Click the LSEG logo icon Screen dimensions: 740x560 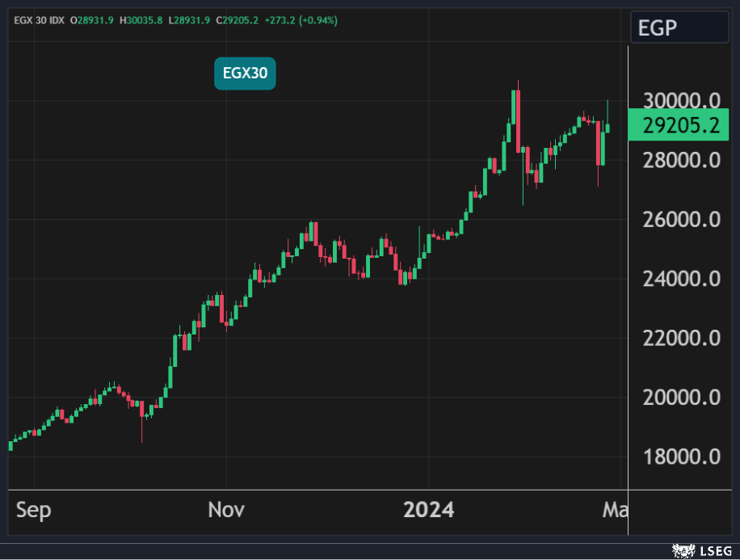coord(684,550)
